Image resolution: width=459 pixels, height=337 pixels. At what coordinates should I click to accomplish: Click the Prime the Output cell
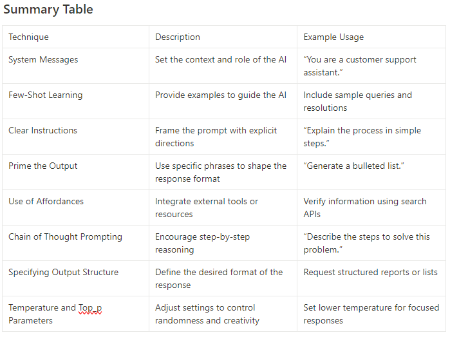(x=42, y=166)
